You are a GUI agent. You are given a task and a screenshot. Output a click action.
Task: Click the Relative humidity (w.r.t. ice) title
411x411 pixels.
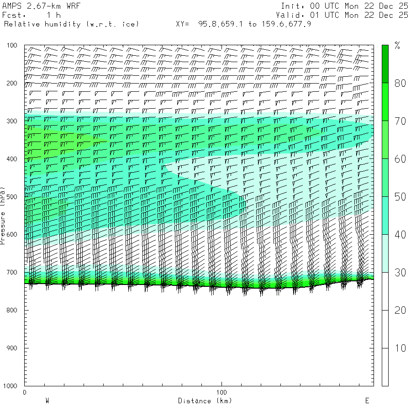pyautogui.click(x=71, y=24)
